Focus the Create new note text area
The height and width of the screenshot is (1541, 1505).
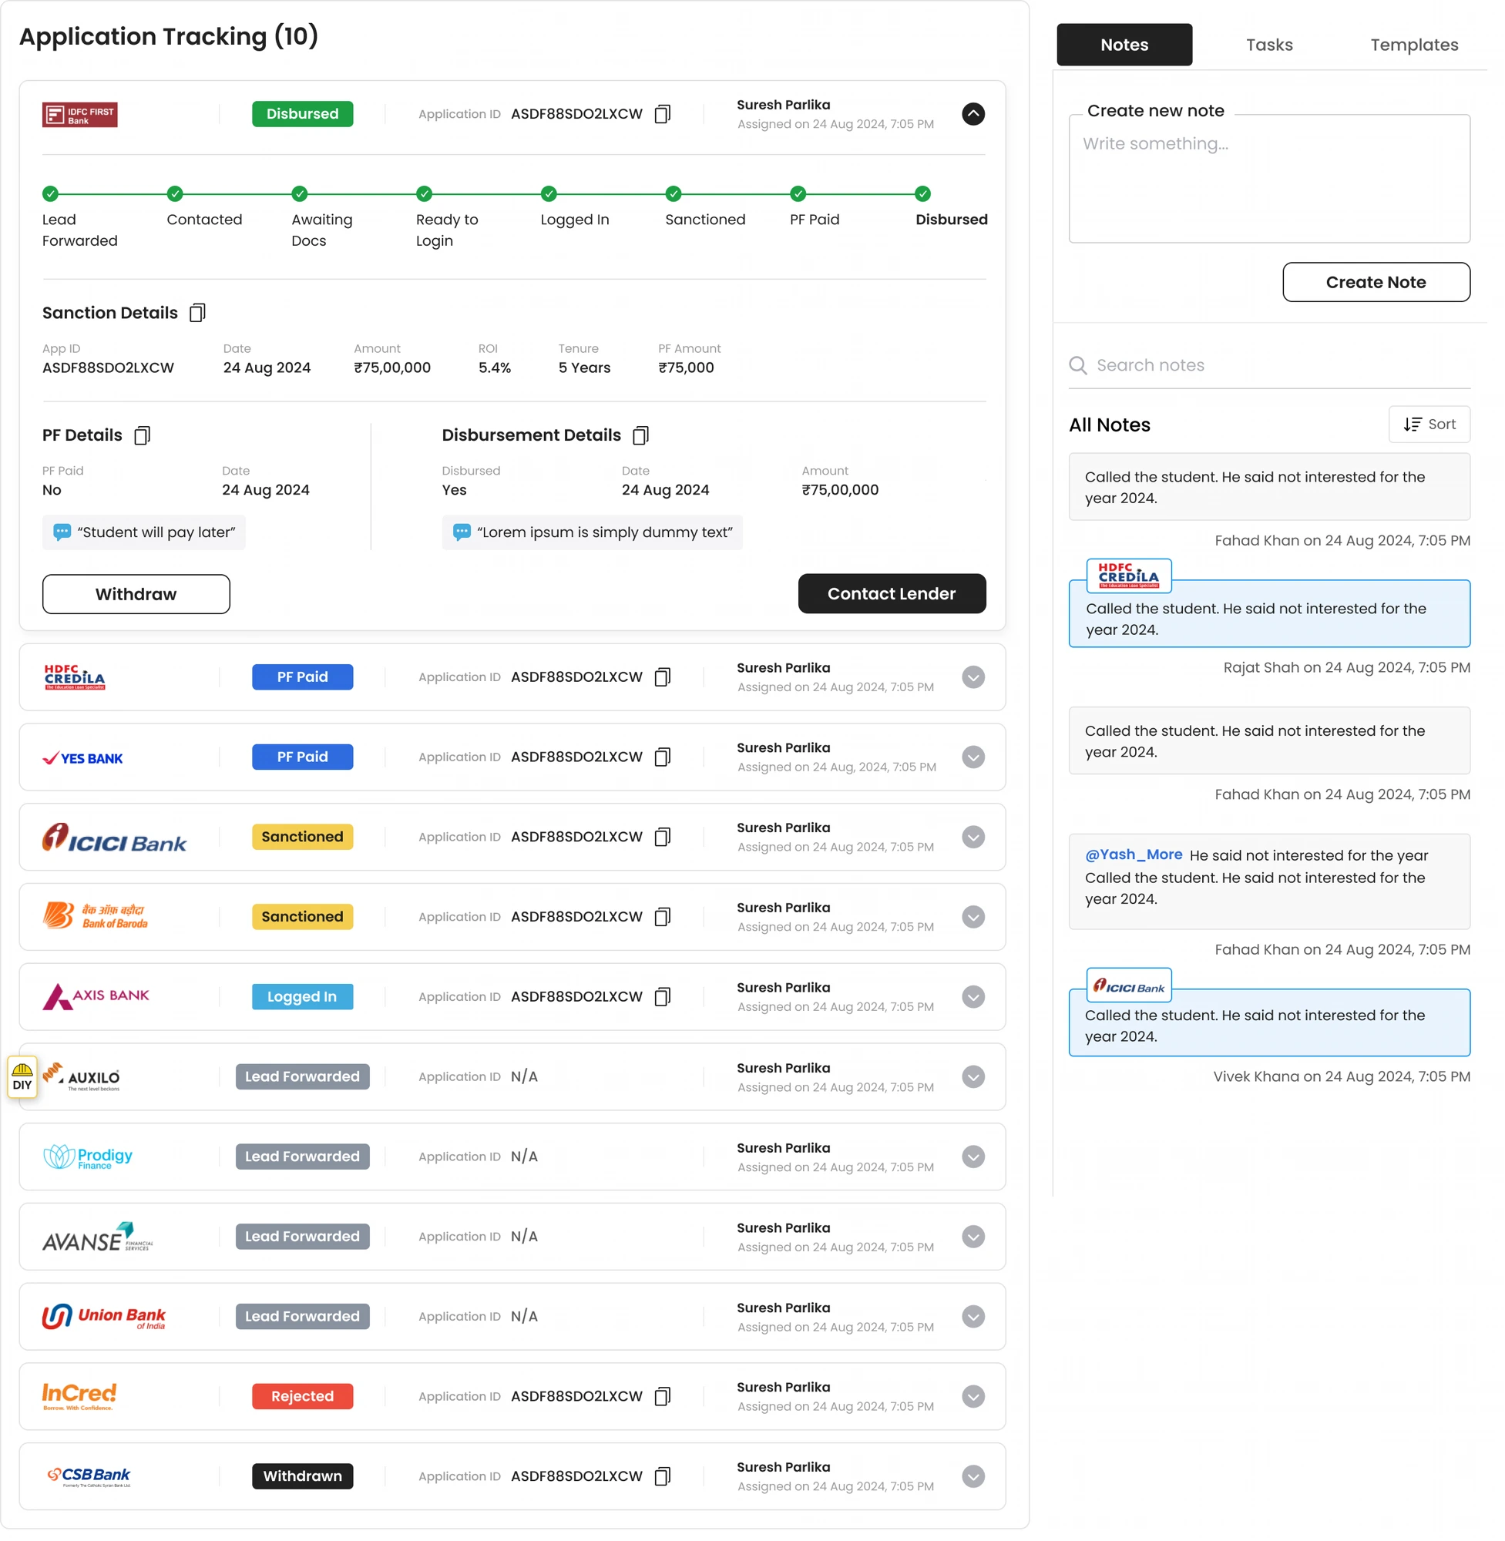click(x=1269, y=179)
